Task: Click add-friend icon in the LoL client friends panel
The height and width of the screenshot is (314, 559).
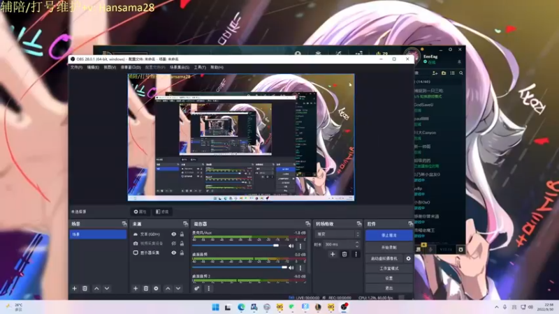Action: point(435,73)
